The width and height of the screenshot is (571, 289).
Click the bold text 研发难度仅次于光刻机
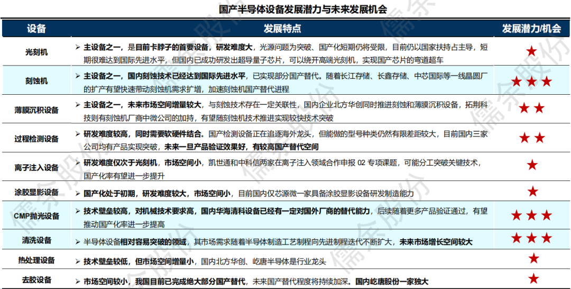coord(121,162)
